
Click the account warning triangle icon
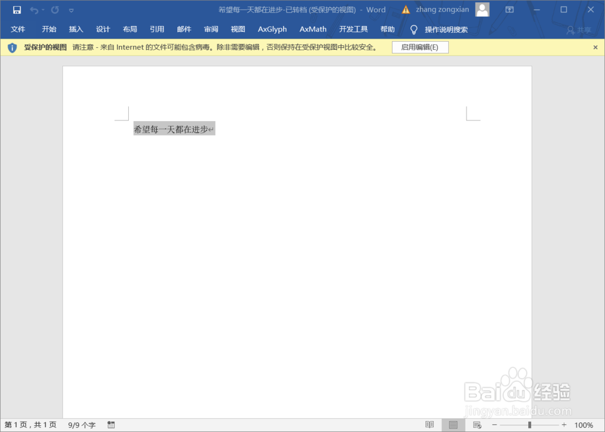(x=405, y=10)
